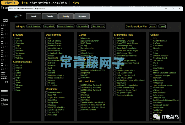Click Get Installed button
Viewport: 185px width, 125px height.
pyautogui.click(x=83, y=26)
